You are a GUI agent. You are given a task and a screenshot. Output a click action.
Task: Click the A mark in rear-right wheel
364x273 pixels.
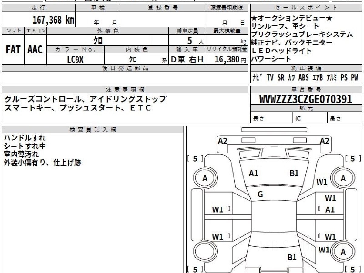pos(343,252)
